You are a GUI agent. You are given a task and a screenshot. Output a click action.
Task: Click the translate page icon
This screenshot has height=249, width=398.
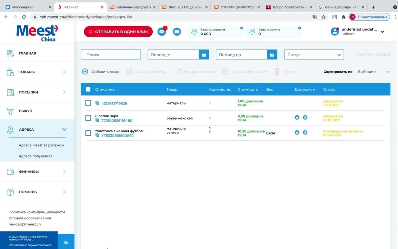coord(315,17)
